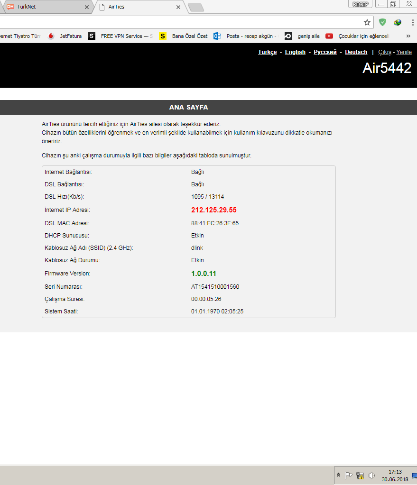Screen dimensions: 417x485
Task: Open the Posta Outlook bookmark
Action: pos(245,36)
